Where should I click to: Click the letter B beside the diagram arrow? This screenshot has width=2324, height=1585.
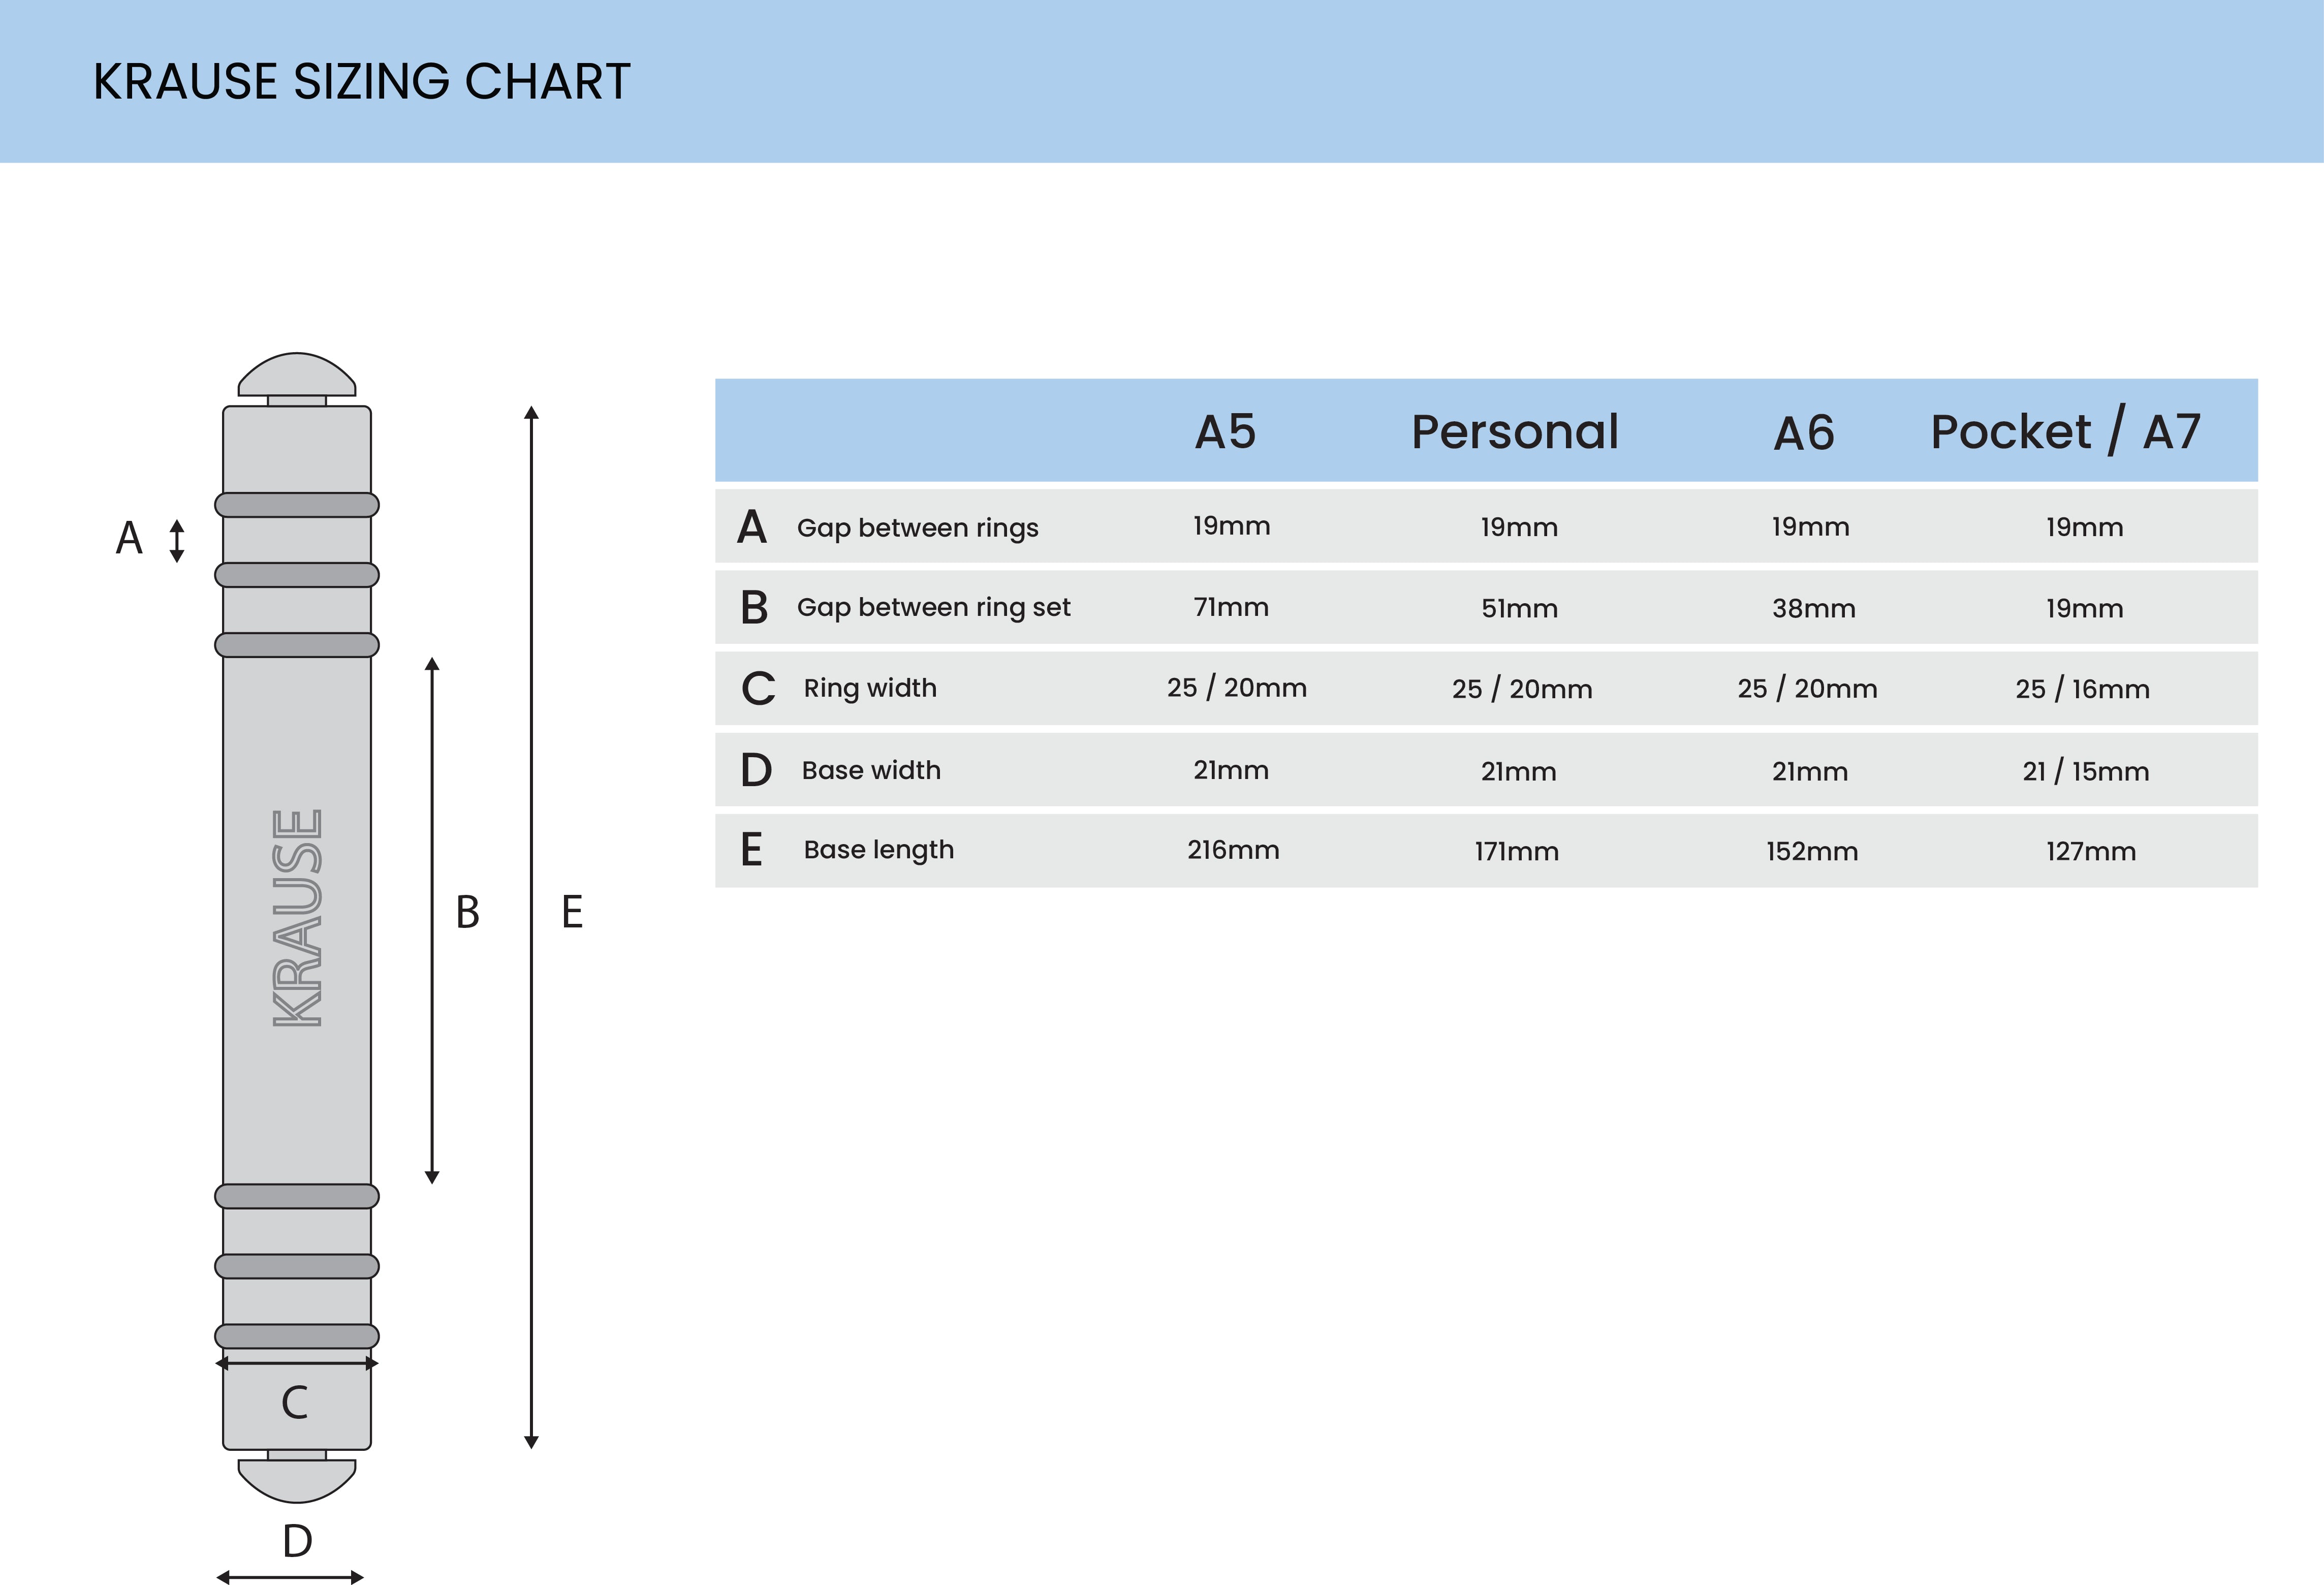point(468,912)
